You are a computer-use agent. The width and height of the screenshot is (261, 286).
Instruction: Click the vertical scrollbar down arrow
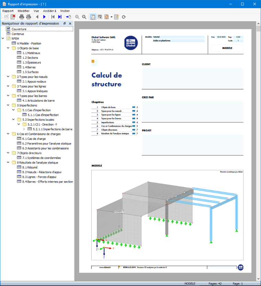[259, 279]
